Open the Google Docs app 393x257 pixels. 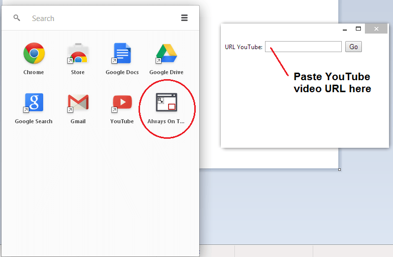(x=122, y=53)
